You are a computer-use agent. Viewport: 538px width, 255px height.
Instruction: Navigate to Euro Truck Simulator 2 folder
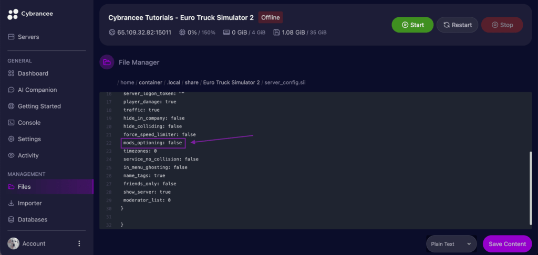point(231,82)
